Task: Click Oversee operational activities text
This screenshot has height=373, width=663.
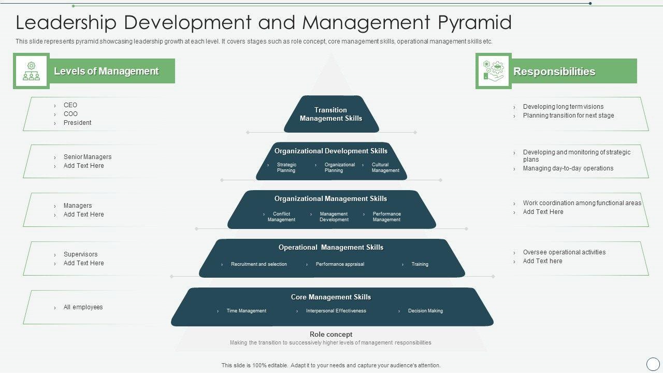Action: point(564,252)
